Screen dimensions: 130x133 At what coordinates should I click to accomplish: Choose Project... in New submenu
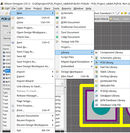(66, 47)
